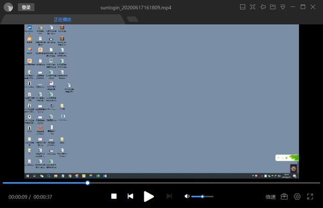Click the video progress bar handle
This screenshot has width=323, height=208.
tap(88, 183)
